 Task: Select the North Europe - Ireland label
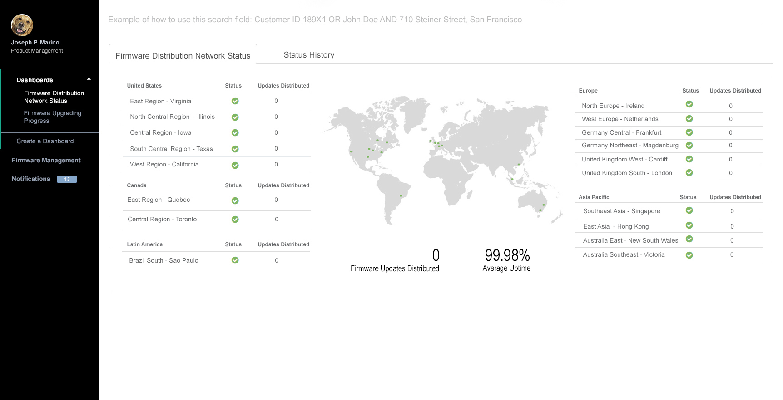click(x=613, y=106)
